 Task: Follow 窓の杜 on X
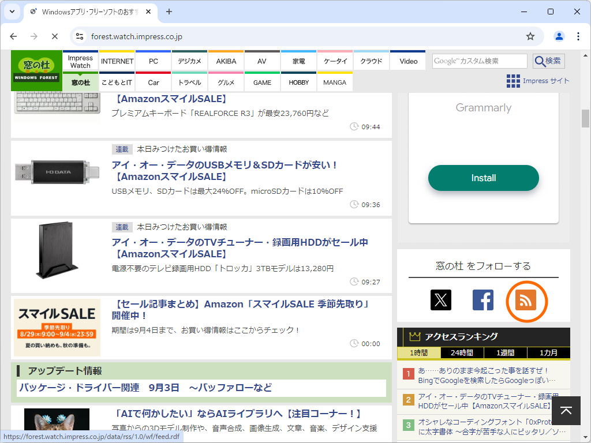441,300
